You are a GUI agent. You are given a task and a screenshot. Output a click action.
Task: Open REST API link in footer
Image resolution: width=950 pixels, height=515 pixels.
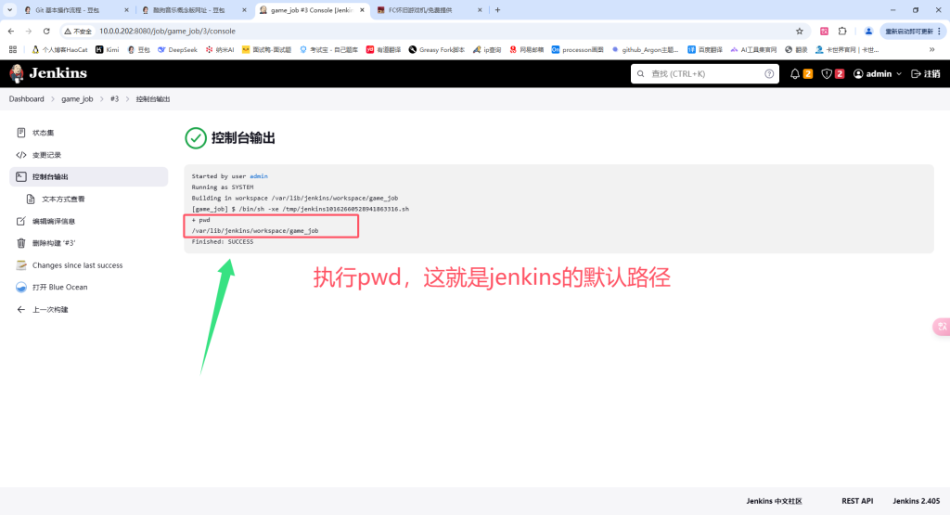click(857, 501)
